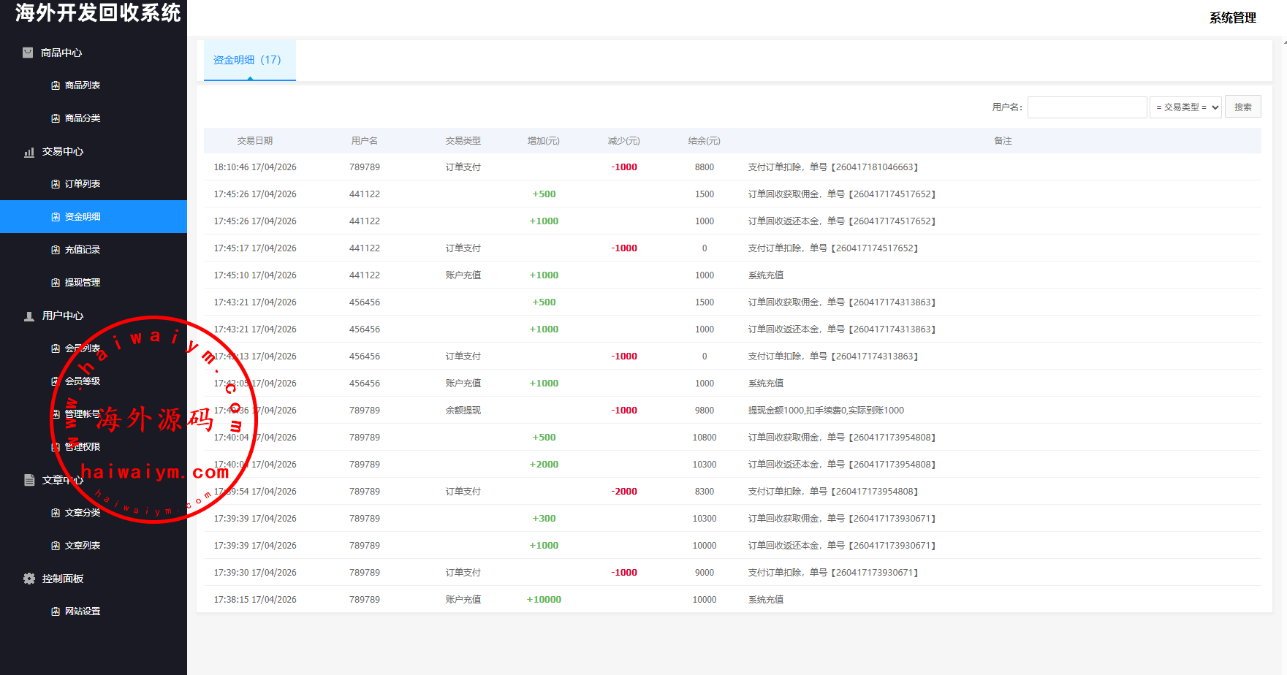Click the icon beside 提现管理
Viewport: 1287px width, 675px height.
coord(56,283)
